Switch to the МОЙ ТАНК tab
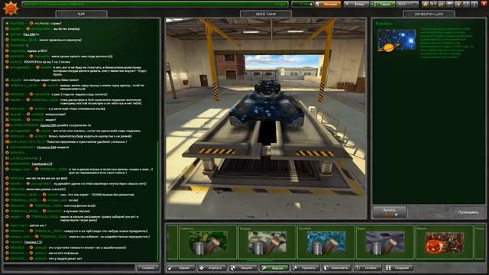 pos(266,14)
